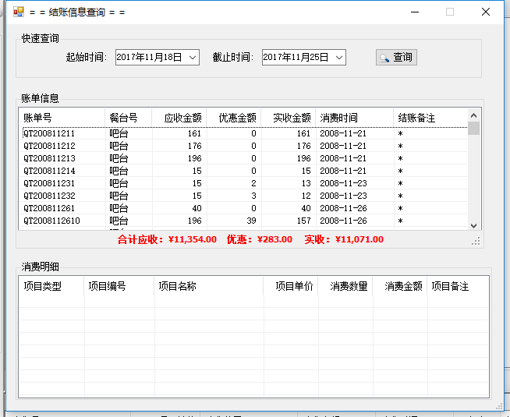Select bill row QT2008112610
This screenshot has width=510, height=417.
click(x=245, y=221)
